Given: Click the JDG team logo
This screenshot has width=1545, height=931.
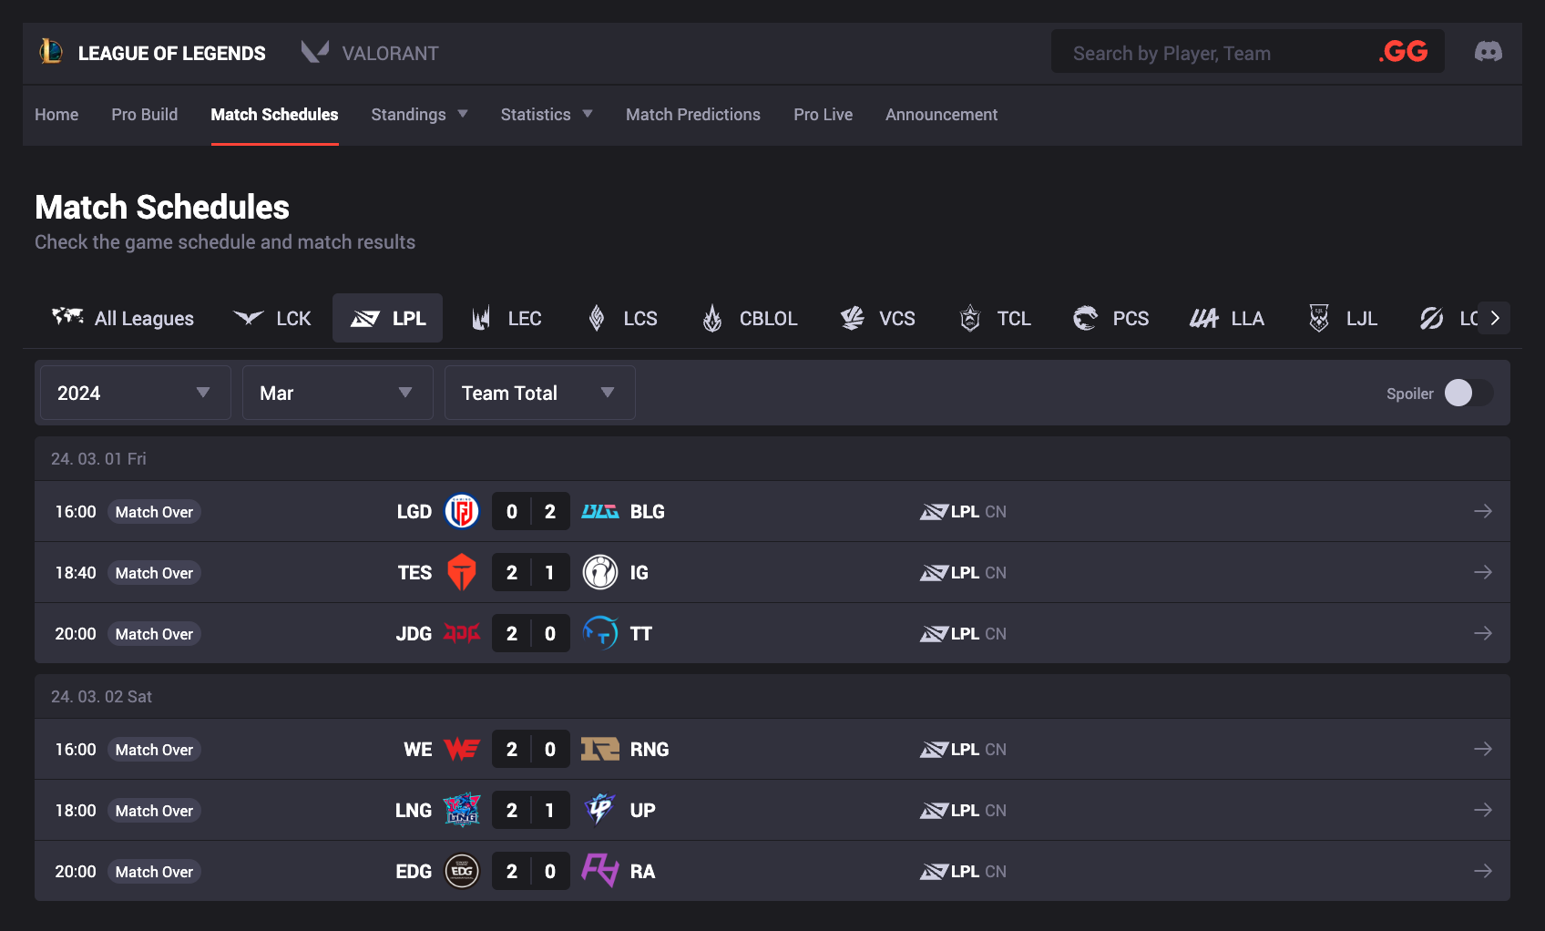Looking at the screenshot, I should 462,633.
